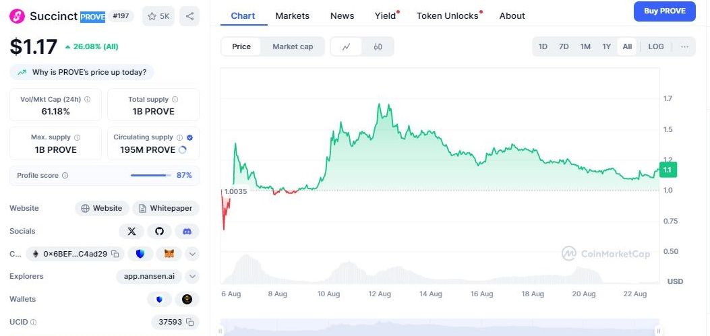This screenshot has height=336, width=710.
Task: Open the Markets tab
Action: [293, 16]
